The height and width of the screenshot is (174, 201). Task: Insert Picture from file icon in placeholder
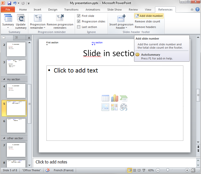tap(105, 107)
